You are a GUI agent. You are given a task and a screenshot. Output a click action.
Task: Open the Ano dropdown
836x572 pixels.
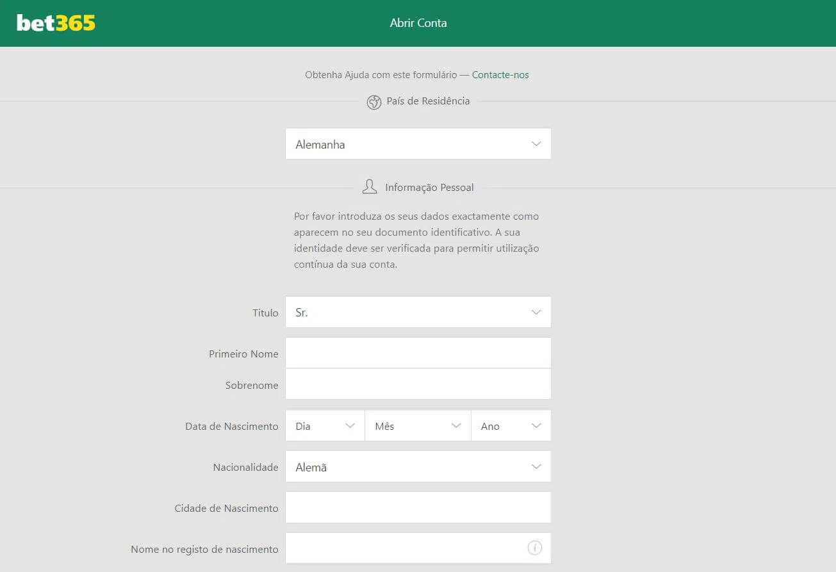click(511, 426)
